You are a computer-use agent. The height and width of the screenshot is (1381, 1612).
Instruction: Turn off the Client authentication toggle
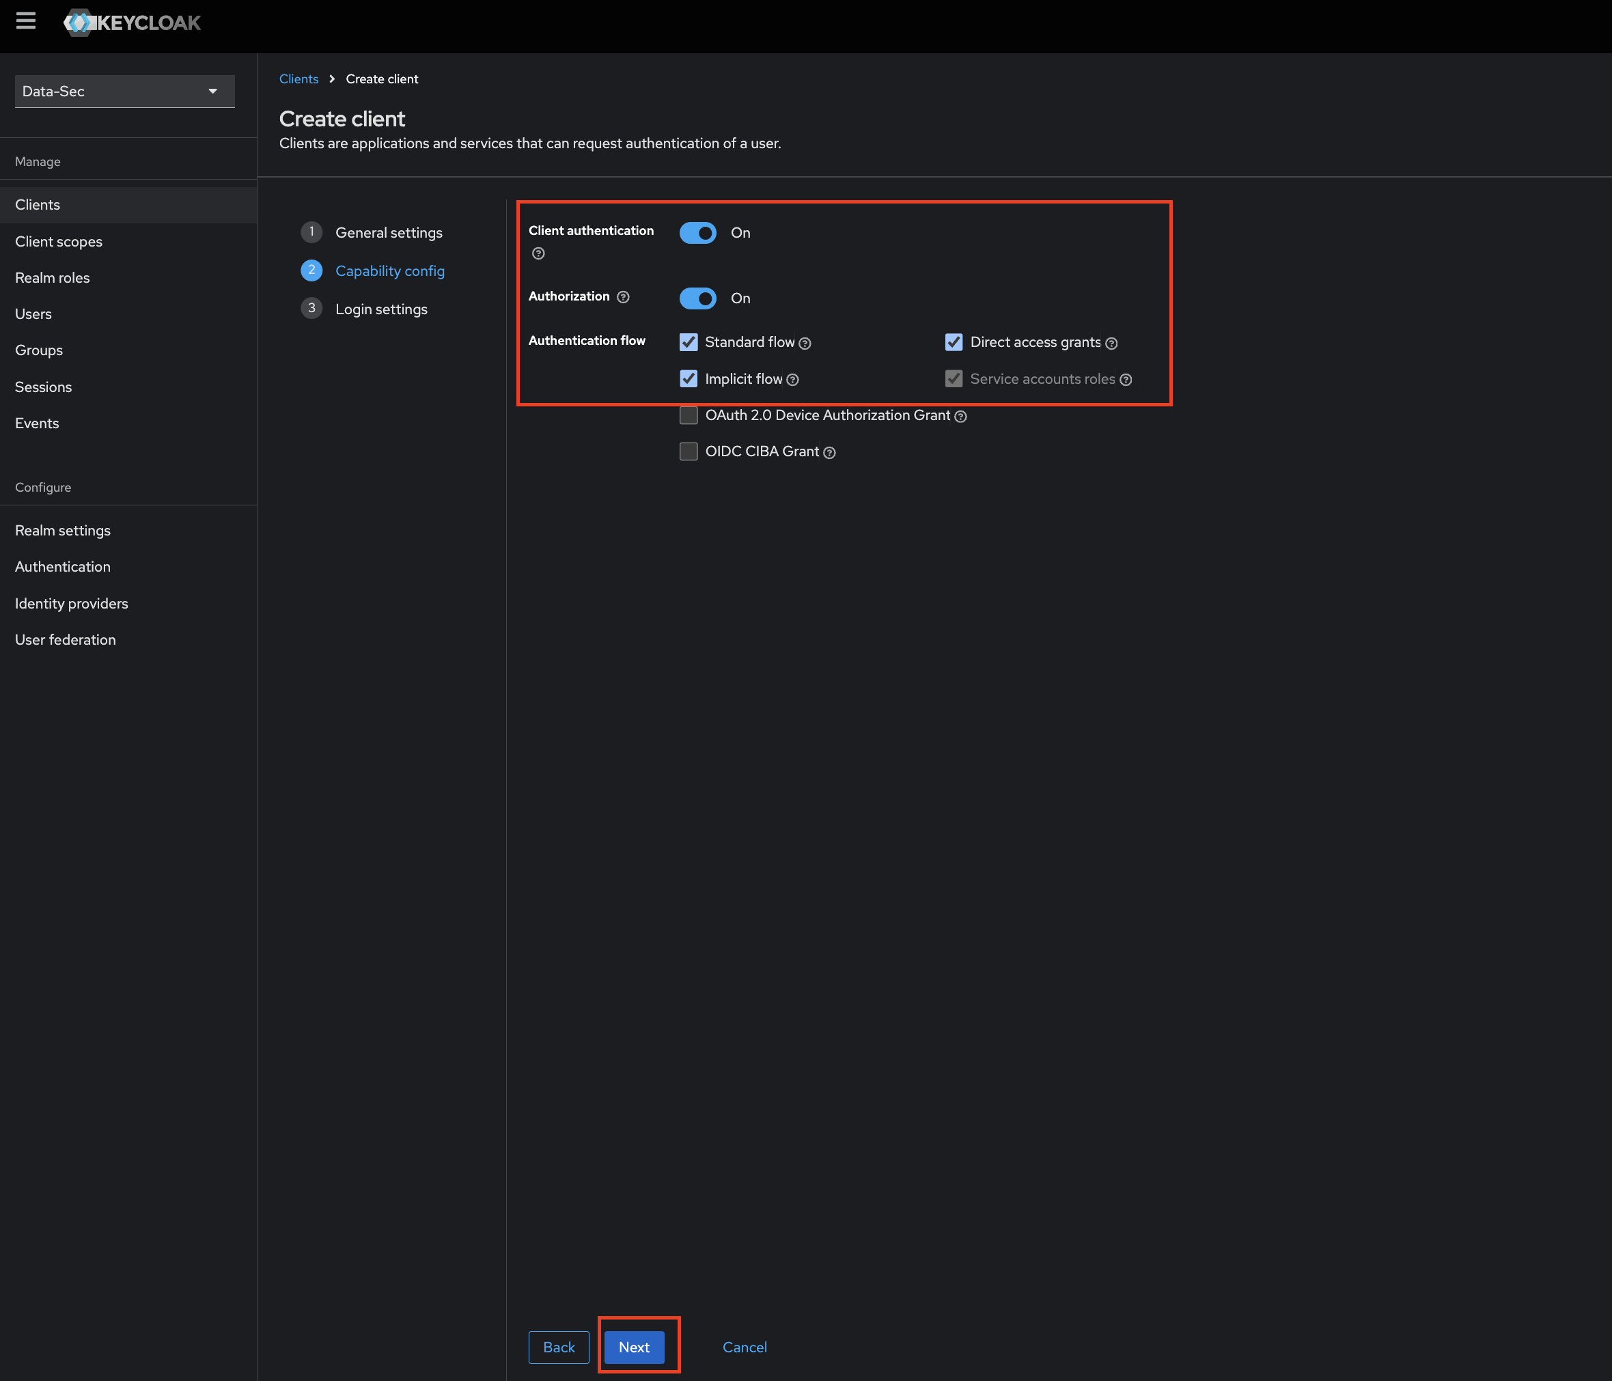pos(697,233)
